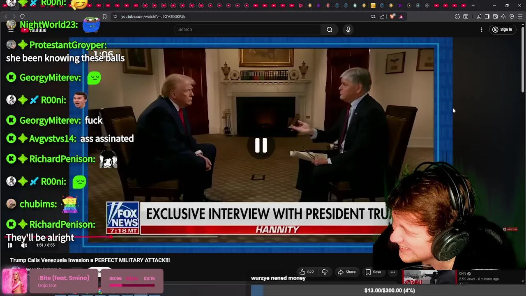Click the YouTube search field

pyautogui.click(x=247, y=30)
